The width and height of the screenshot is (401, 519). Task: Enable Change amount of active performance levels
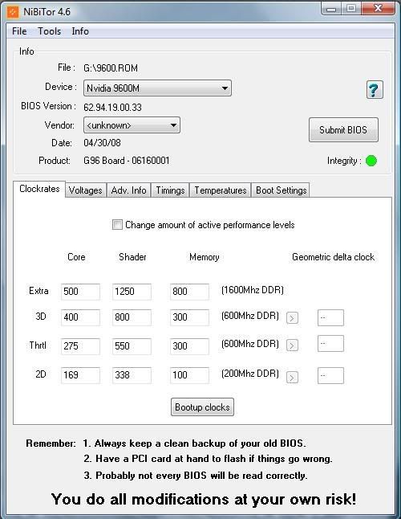(x=117, y=225)
